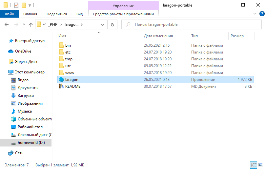Click the help question mark icon
The height and width of the screenshot is (169, 266).
(262, 14)
